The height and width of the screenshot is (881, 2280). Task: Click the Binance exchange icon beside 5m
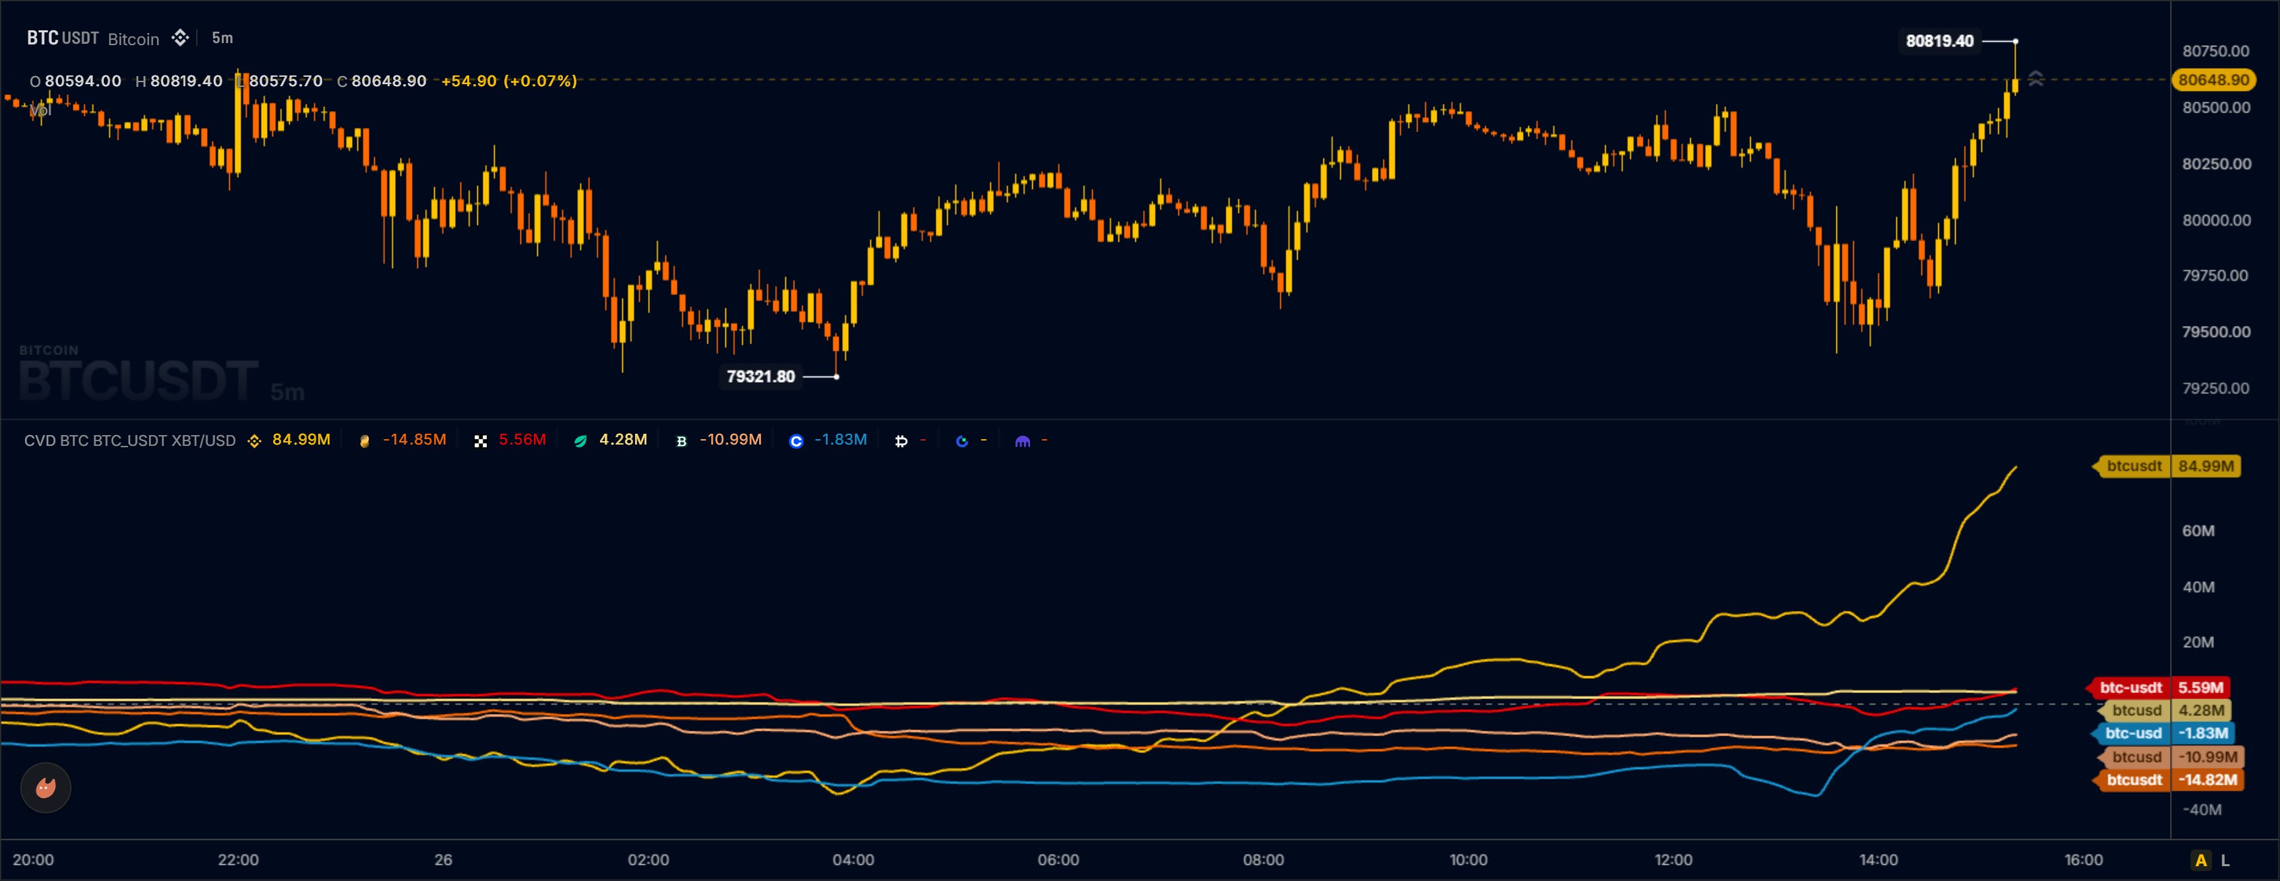point(180,37)
